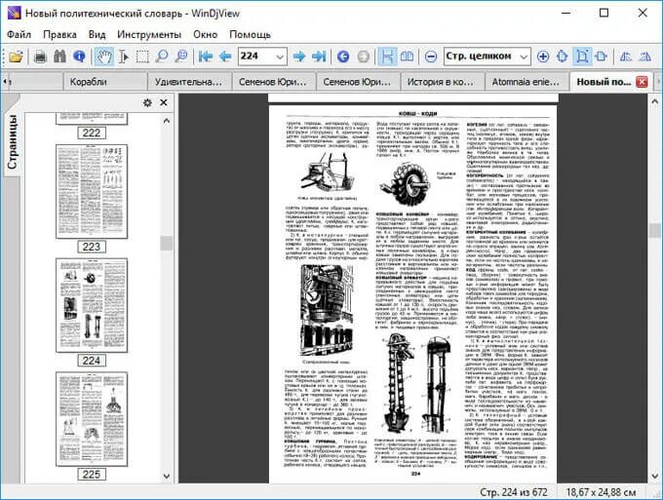Switch to the Удивительна… tab

pos(189,82)
